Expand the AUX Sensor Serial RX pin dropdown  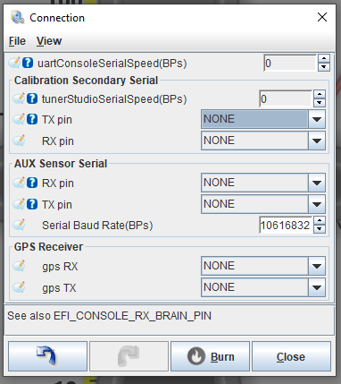[317, 183]
